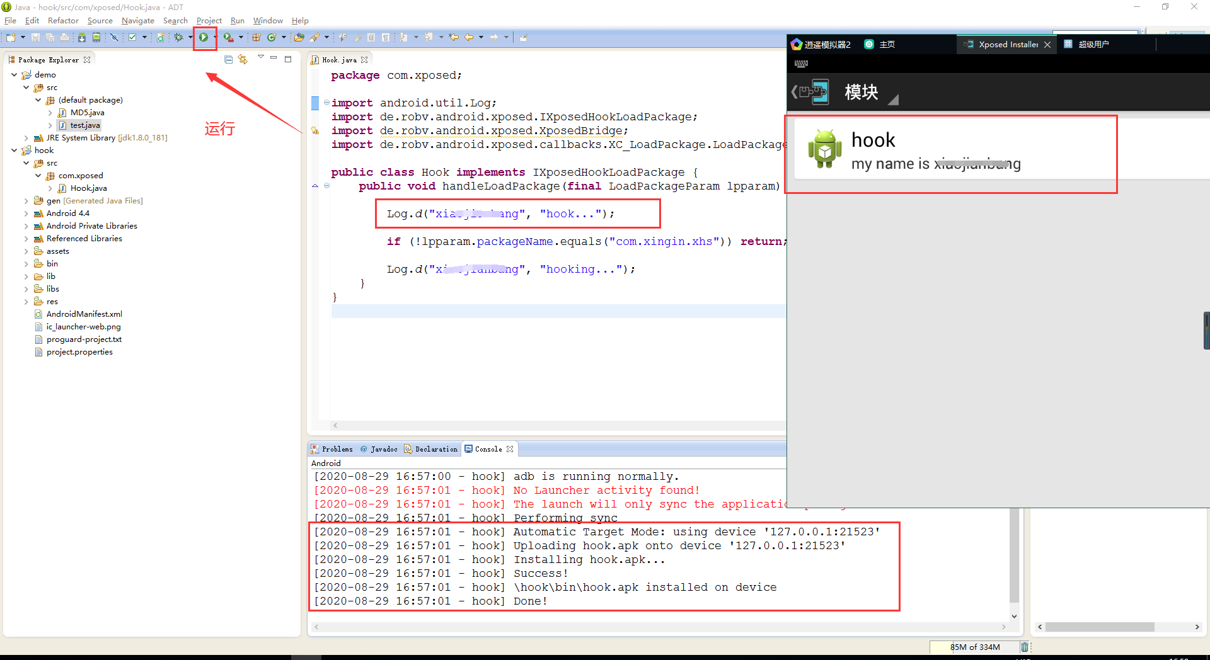Open the Android Virtual Device Manager
The image size is (1210, 660).
[x=96, y=38]
